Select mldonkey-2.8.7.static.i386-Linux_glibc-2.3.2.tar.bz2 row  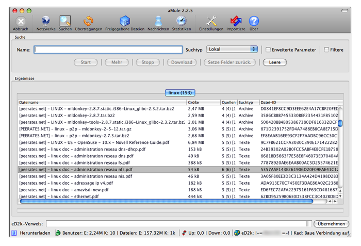(178, 109)
